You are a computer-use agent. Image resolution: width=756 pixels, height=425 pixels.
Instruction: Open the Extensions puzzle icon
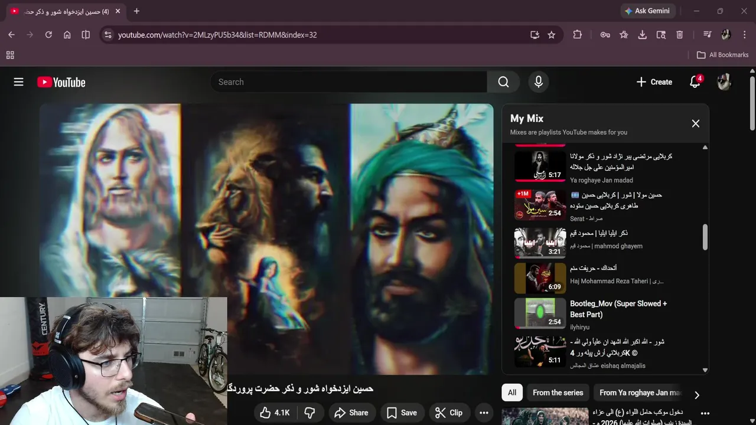[x=578, y=35]
